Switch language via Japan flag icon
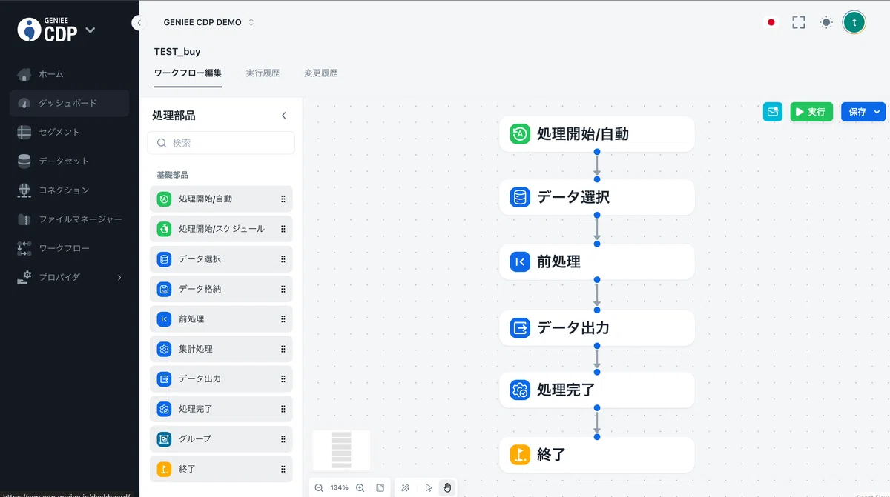 771,22
